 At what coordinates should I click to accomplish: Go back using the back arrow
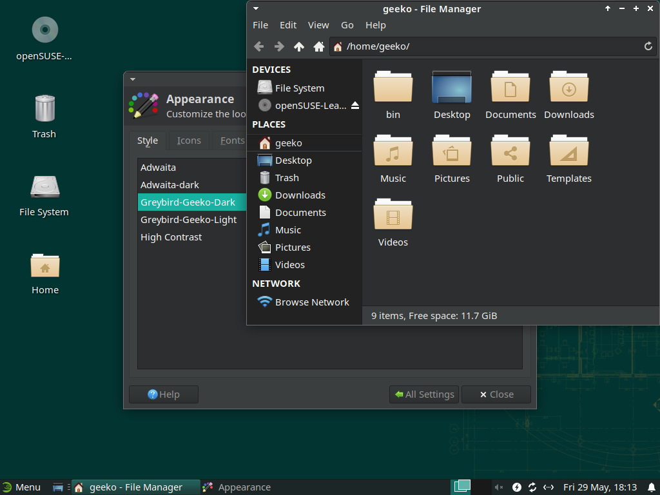[259, 46]
